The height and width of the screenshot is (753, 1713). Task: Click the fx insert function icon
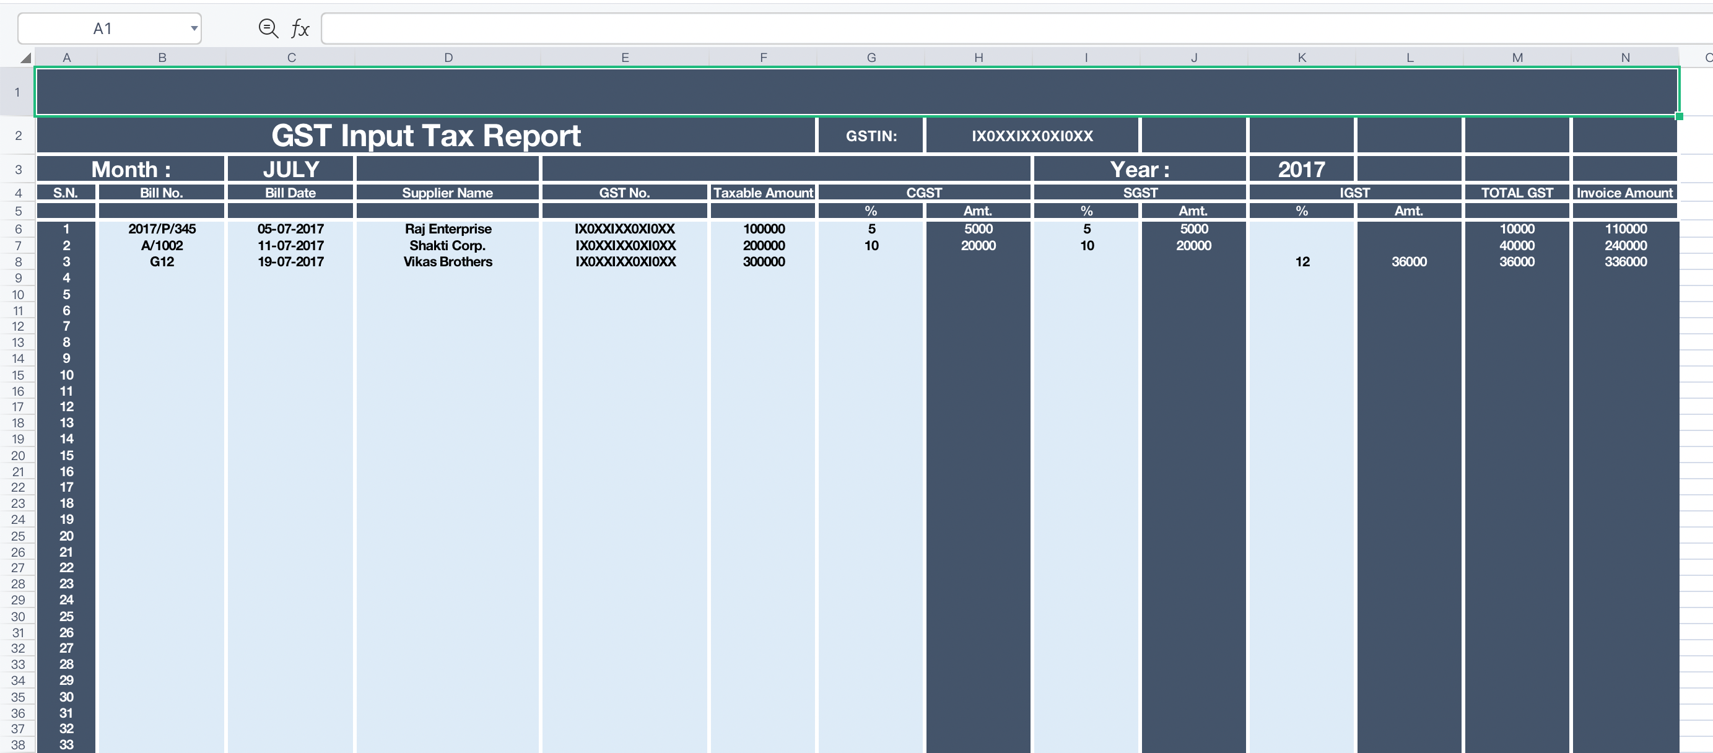(300, 28)
